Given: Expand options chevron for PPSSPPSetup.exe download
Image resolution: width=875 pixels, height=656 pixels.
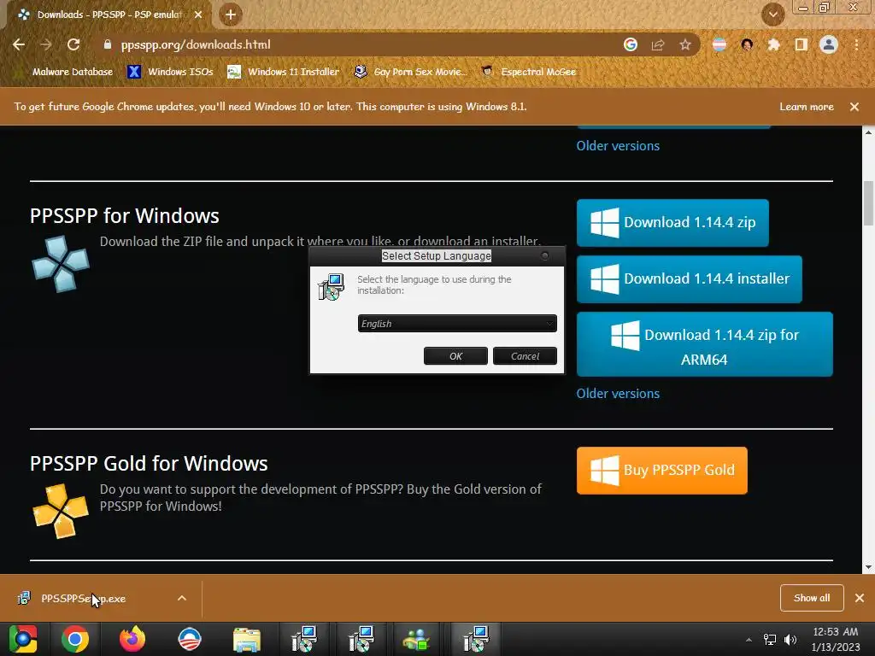Looking at the screenshot, I should (x=182, y=599).
